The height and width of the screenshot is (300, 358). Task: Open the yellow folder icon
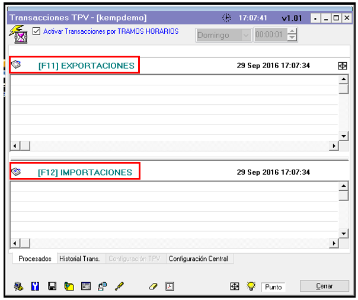point(69,286)
